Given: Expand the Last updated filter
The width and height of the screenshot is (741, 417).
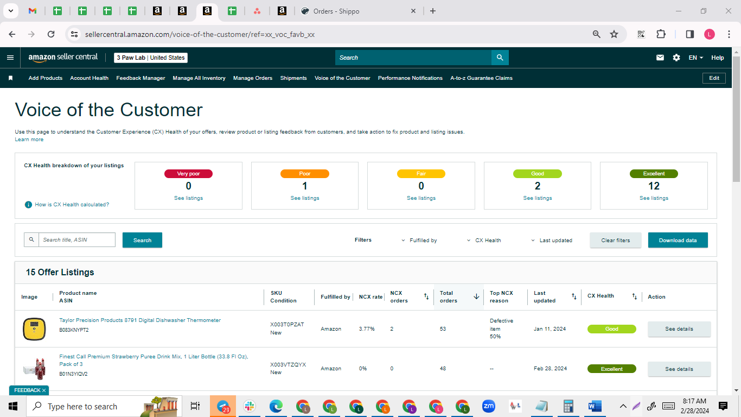Looking at the screenshot, I should (x=551, y=240).
